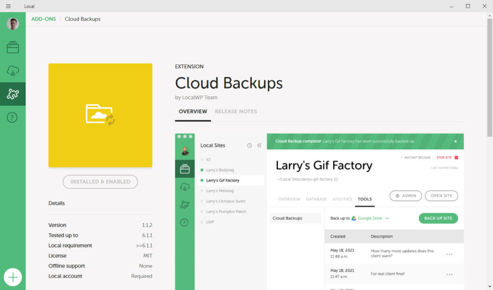The width and height of the screenshot is (493, 290).
Task: Click the Cloud Backups yellow extension logo
Action: click(100, 115)
